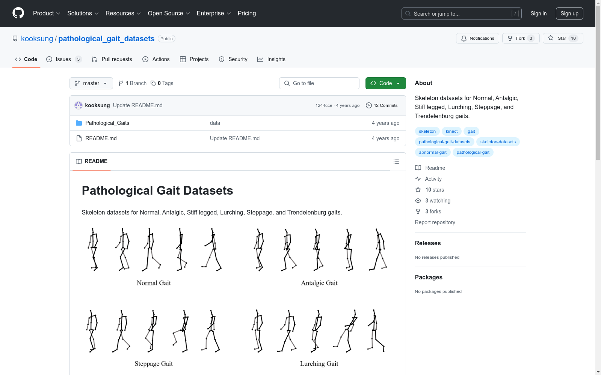Open commit history via the clock icon
This screenshot has width=601, height=375.
[368, 105]
